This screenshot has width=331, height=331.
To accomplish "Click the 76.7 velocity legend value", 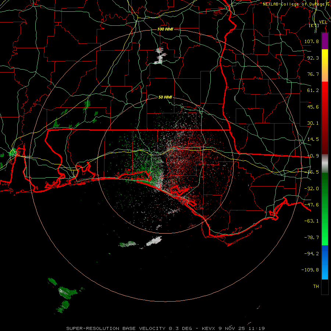I will point(313,74).
